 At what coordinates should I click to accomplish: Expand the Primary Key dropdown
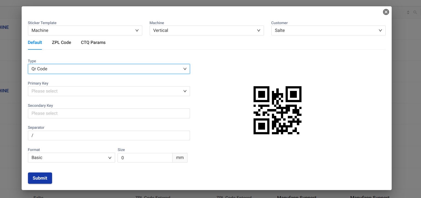point(109,91)
